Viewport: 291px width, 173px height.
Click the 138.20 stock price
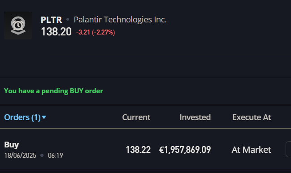click(56, 32)
